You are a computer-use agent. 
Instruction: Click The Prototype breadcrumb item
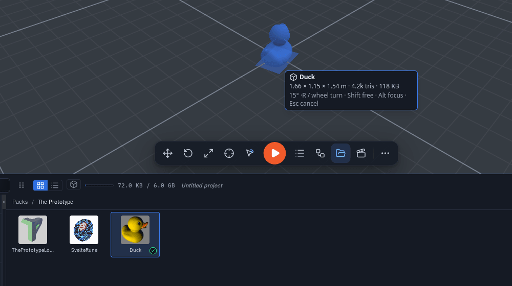(x=55, y=202)
